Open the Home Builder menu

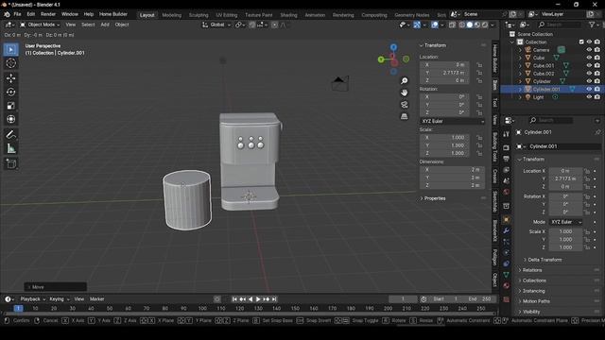[113, 14]
